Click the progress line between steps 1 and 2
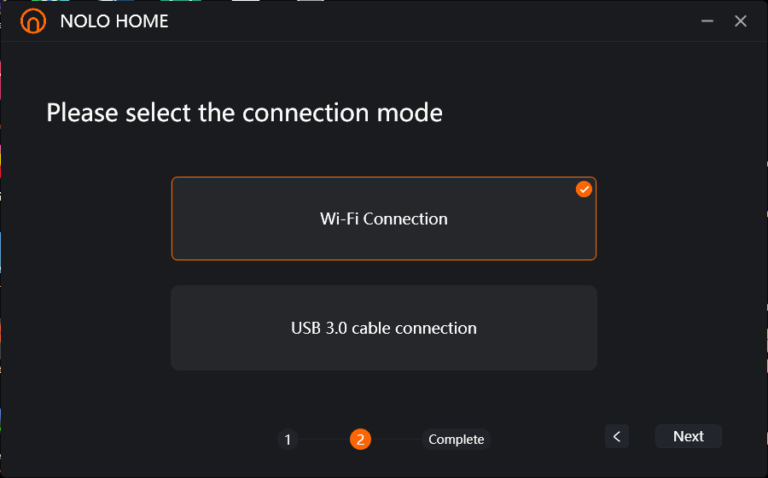Image resolution: width=768 pixels, height=478 pixels. point(323,440)
